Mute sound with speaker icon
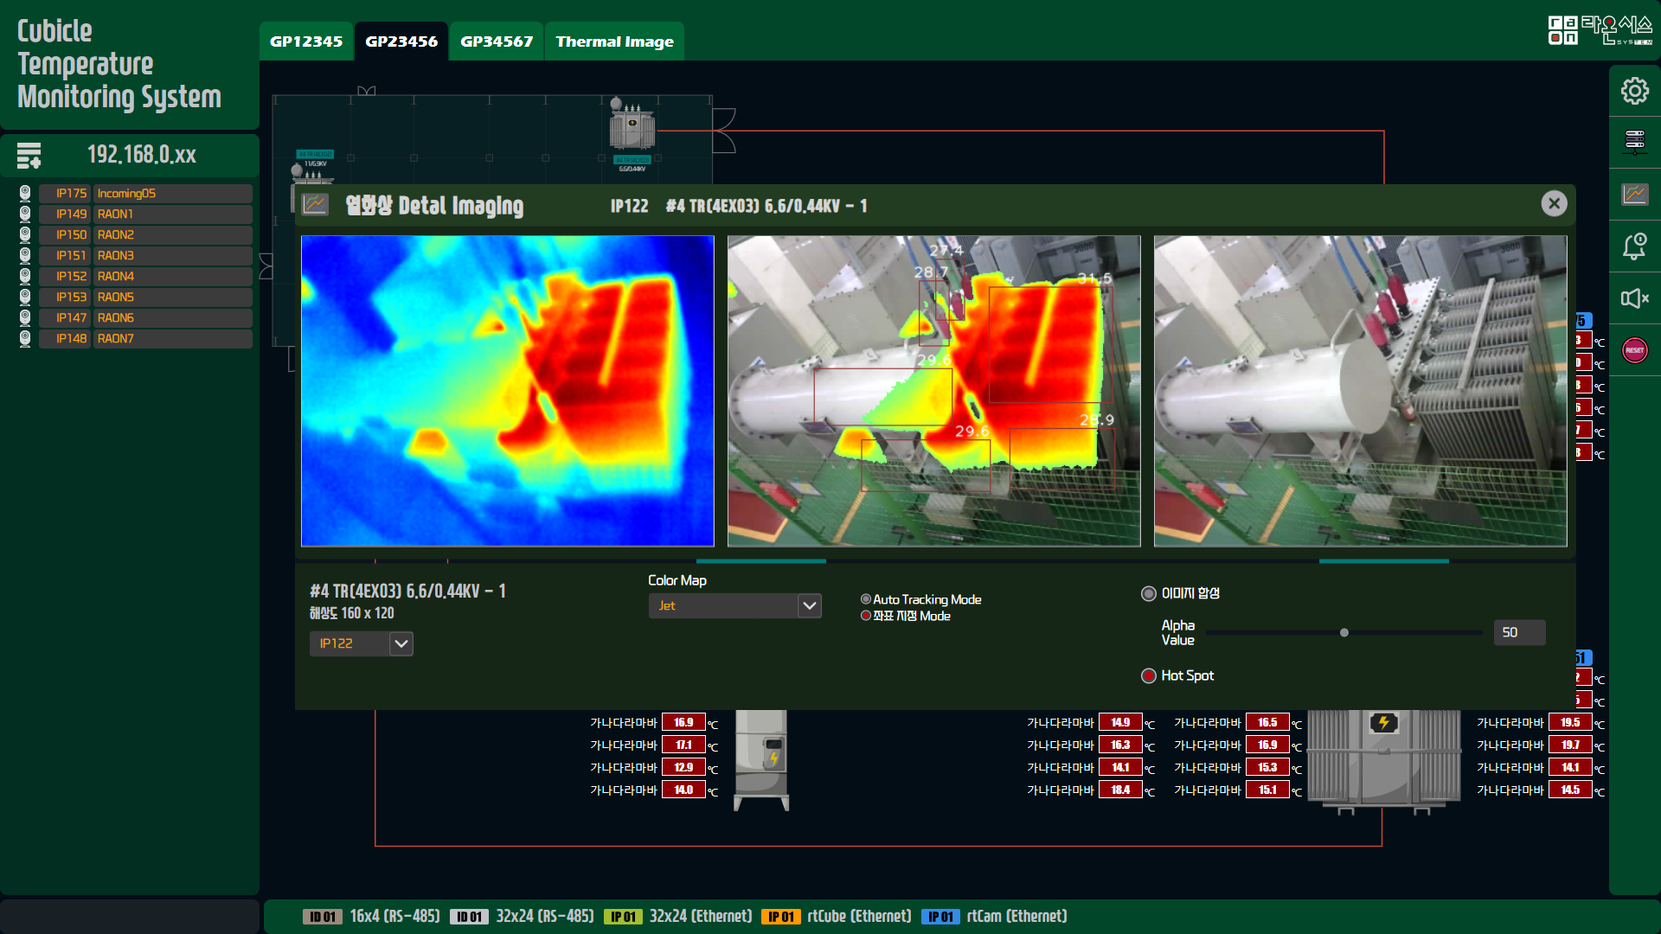The width and height of the screenshot is (1661, 934). click(x=1634, y=298)
